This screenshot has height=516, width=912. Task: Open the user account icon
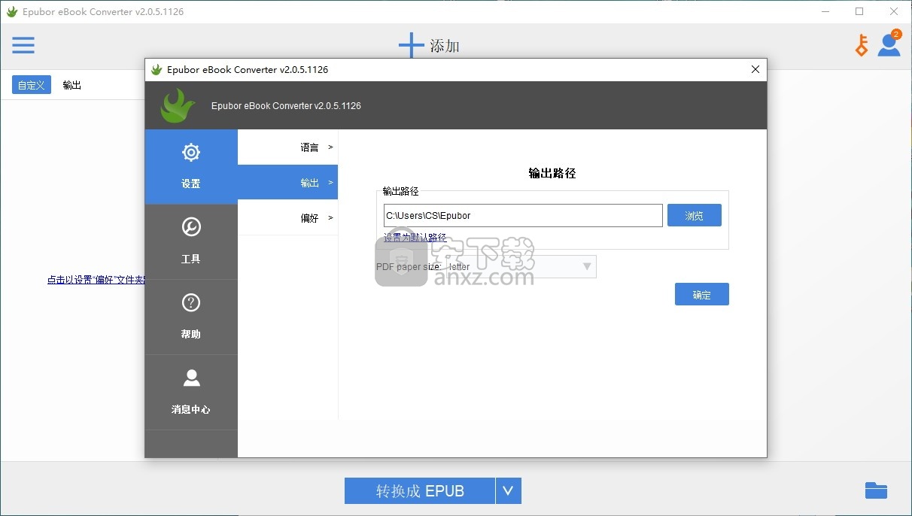(x=889, y=44)
